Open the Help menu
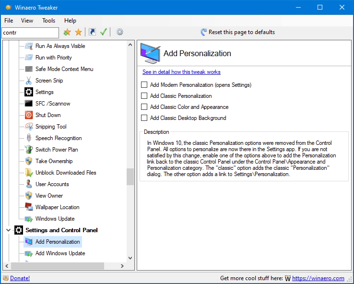Image resolution: width=354 pixels, height=284 pixels. tap(70, 21)
